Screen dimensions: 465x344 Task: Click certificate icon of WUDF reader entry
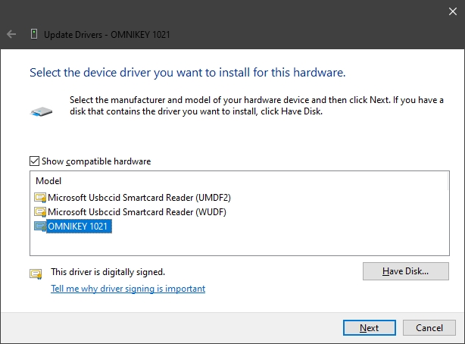(x=40, y=212)
